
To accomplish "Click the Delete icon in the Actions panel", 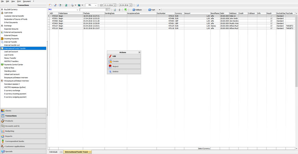I will click(x=110, y=71).
